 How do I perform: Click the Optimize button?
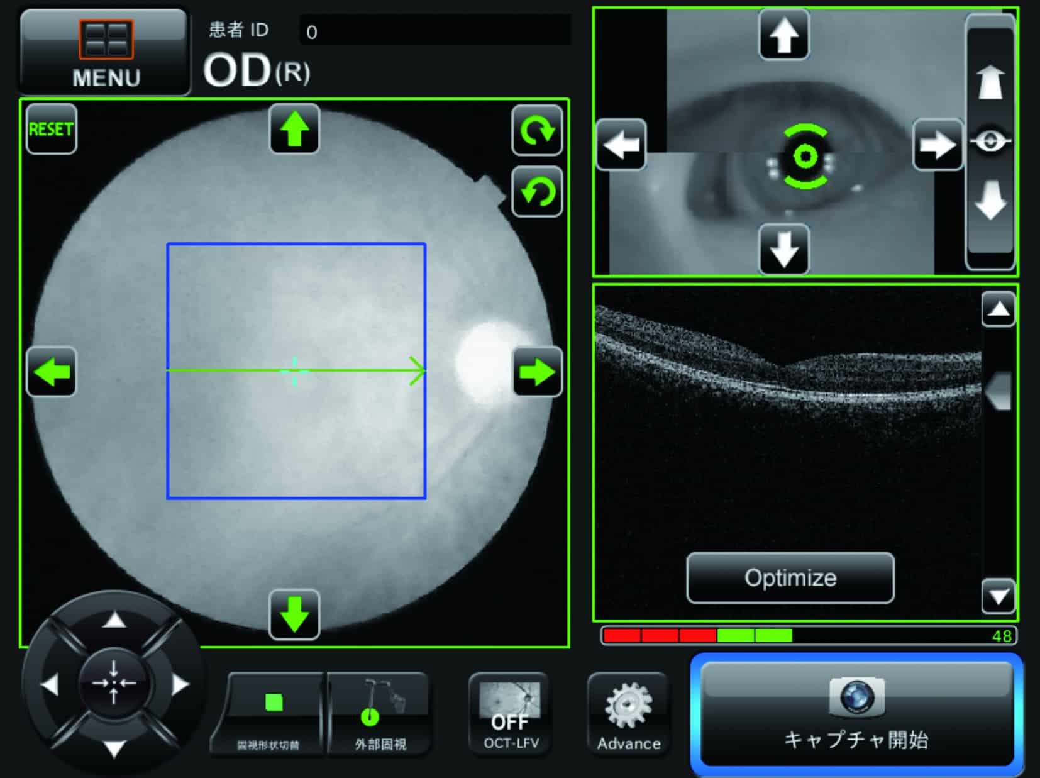tap(790, 578)
